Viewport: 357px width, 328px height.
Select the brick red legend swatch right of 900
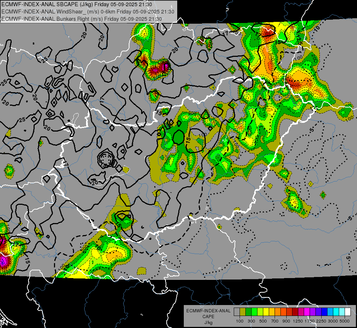click(290, 312)
